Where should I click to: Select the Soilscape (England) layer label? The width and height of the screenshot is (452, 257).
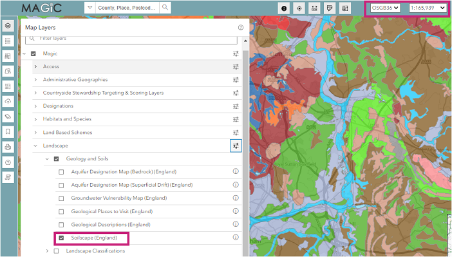94,238
